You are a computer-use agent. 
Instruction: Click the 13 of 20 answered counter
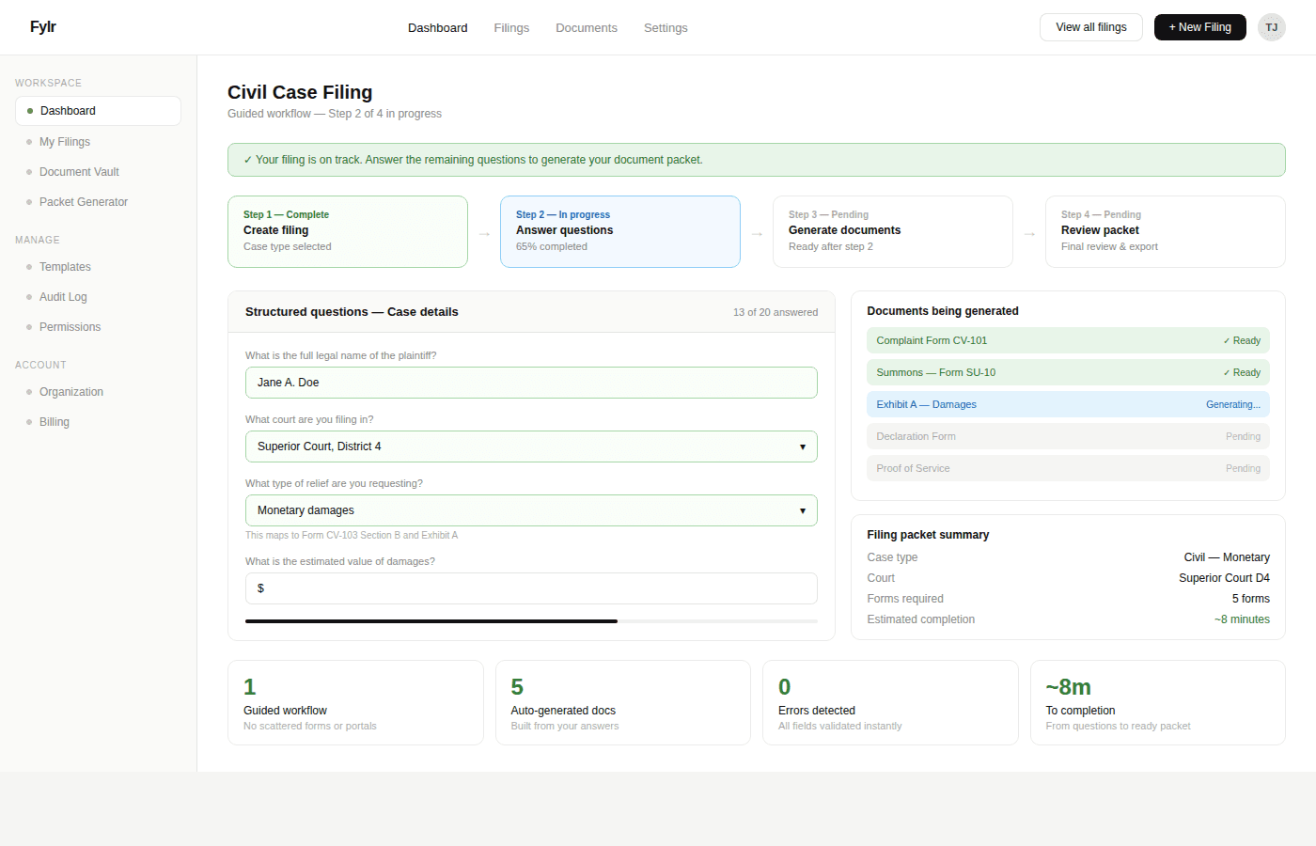(x=775, y=312)
